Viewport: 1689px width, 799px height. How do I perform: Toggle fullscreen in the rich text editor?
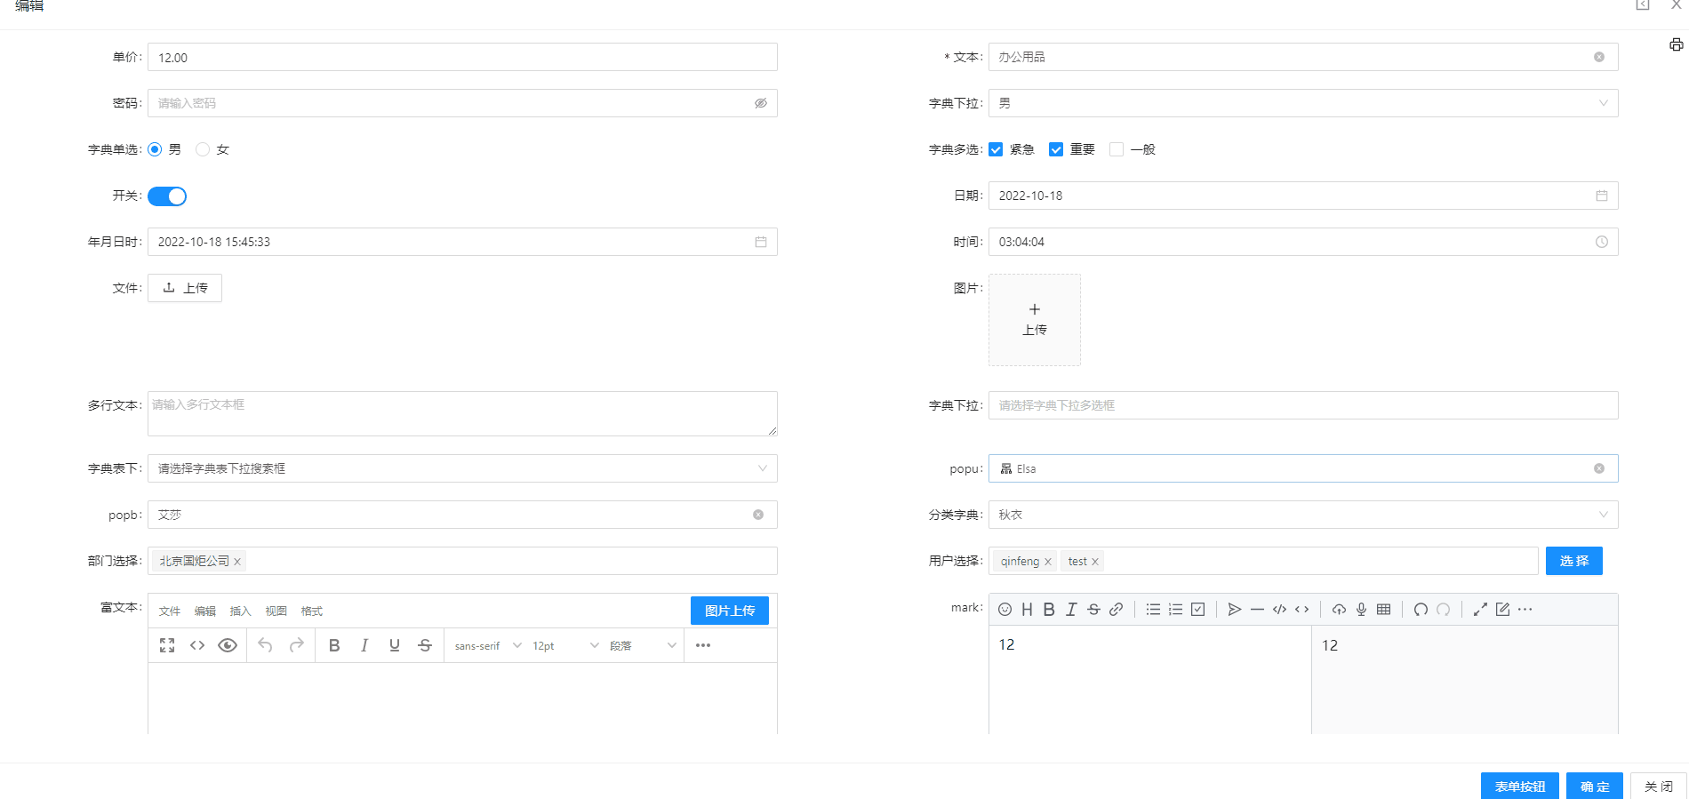(x=167, y=645)
